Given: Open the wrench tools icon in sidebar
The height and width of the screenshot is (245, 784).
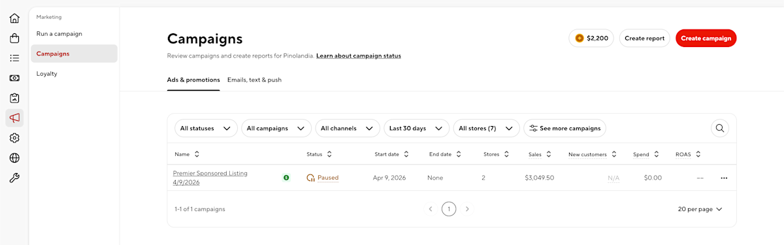Looking at the screenshot, I should (x=14, y=178).
